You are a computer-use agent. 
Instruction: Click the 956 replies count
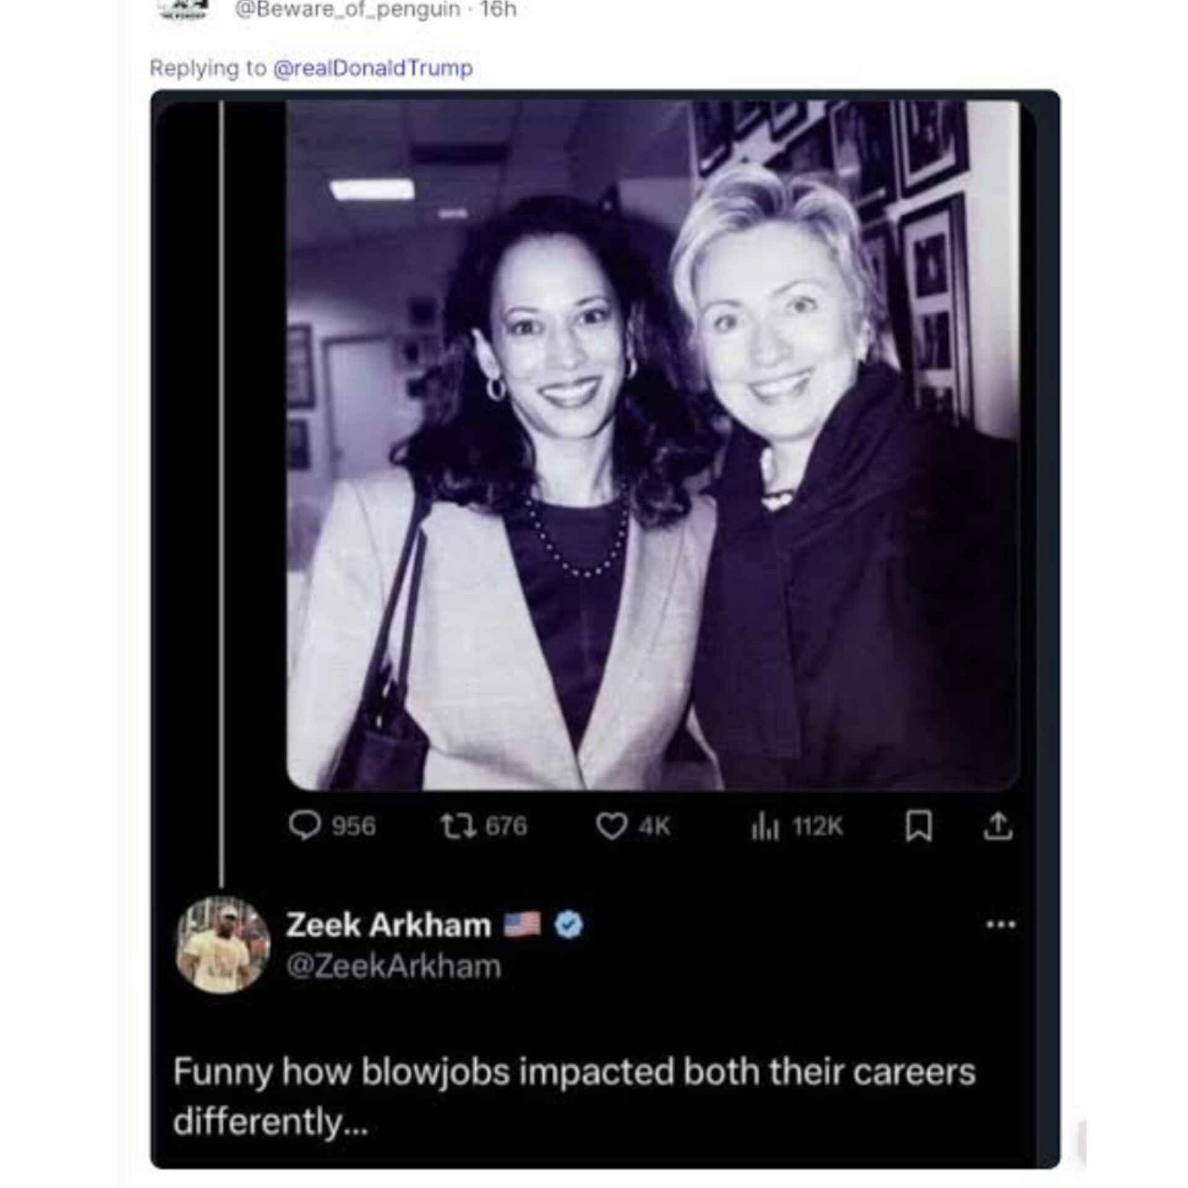point(353,827)
